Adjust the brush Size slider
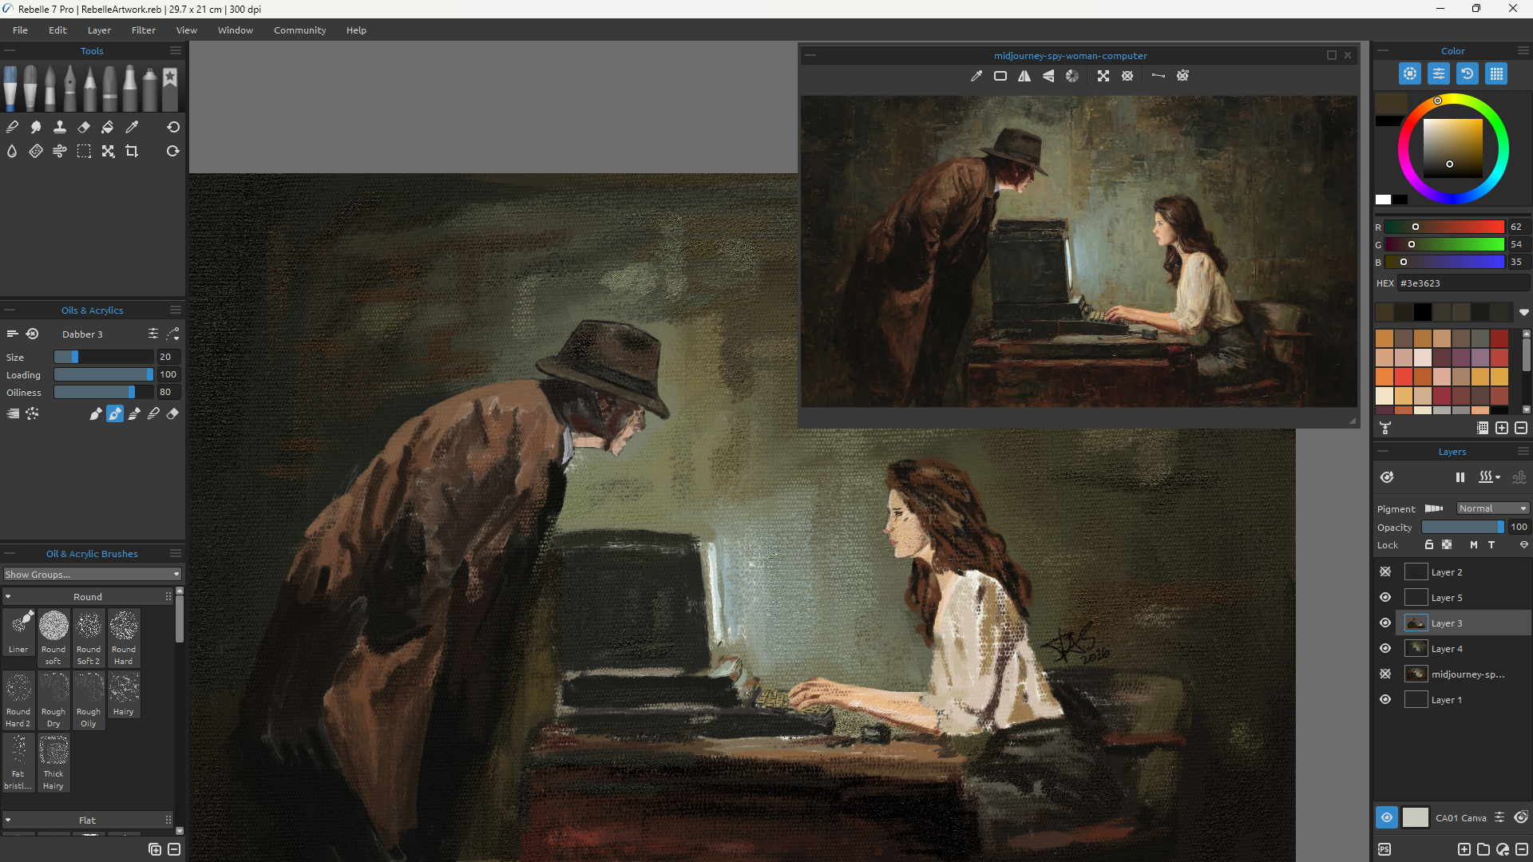 (104, 357)
